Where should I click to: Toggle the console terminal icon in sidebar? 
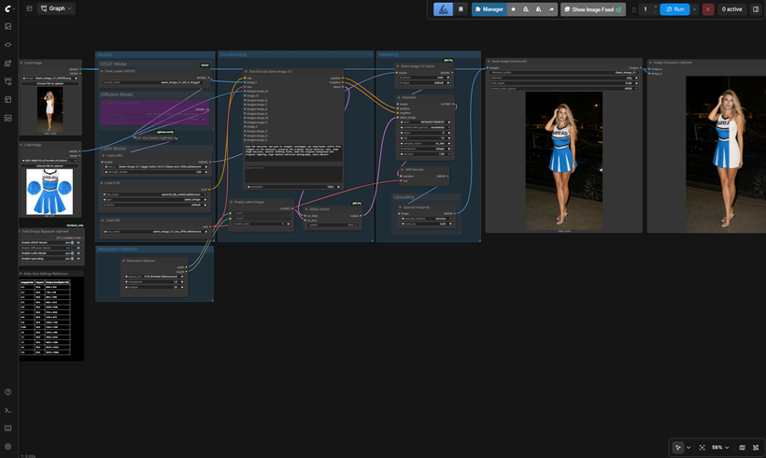click(x=7, y=410)
